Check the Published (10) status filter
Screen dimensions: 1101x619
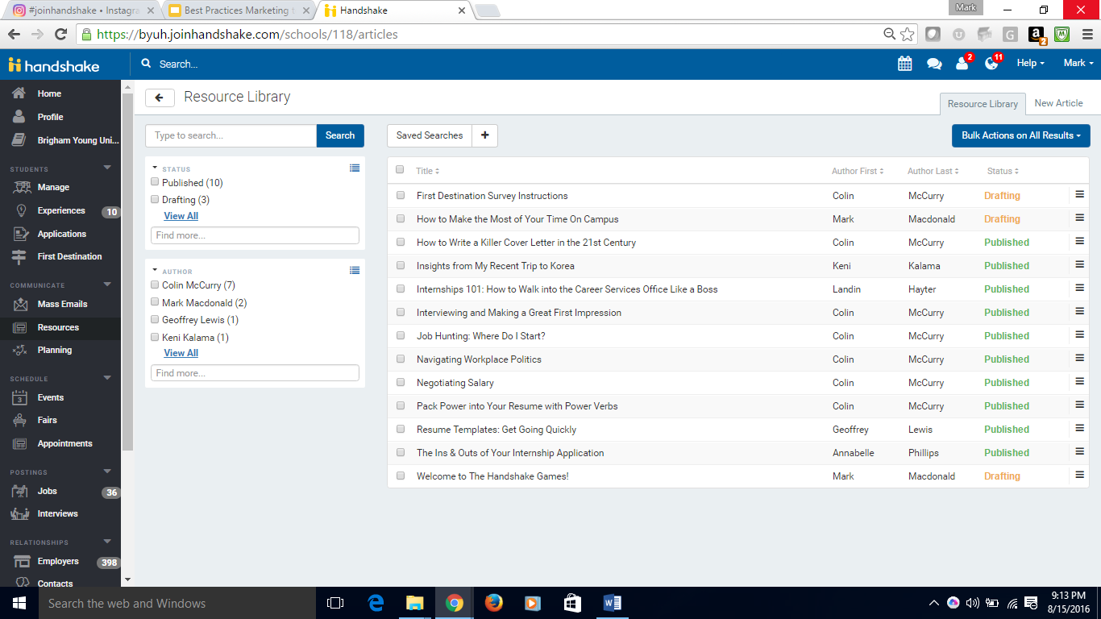[x=155, y=182]
